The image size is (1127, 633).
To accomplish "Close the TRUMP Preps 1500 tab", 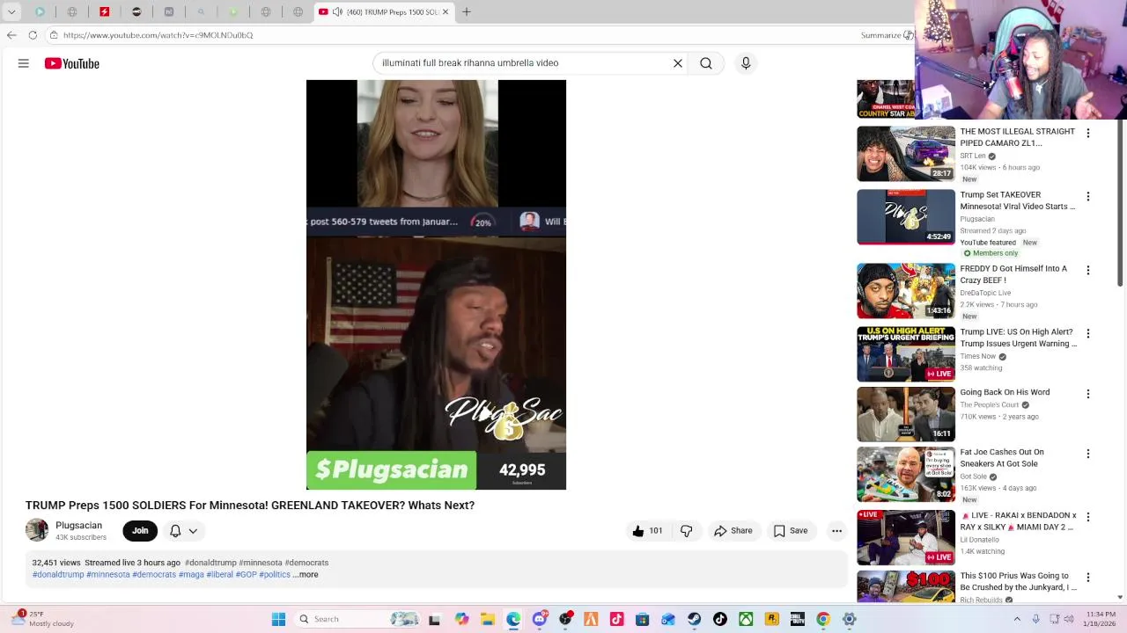I will pyautogui.click(x=446, y=12).
